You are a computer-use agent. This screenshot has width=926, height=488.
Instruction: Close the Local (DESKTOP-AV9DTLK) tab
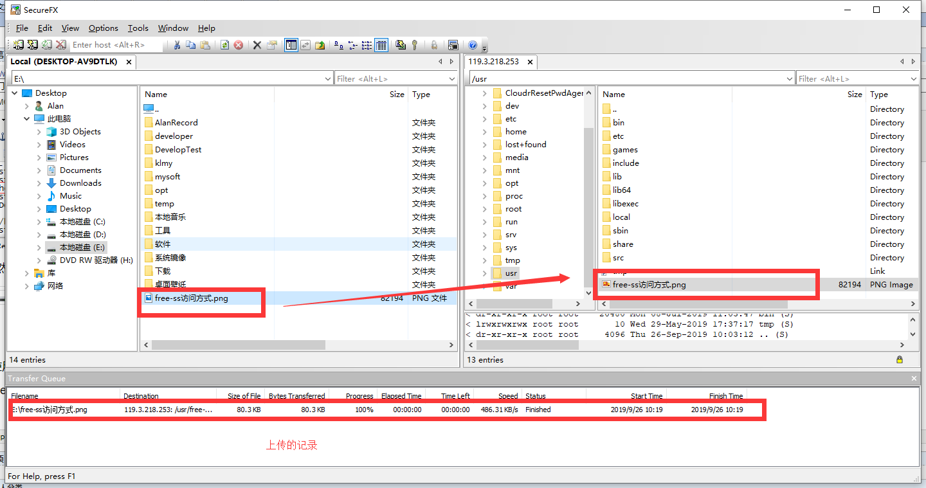pyautogui.click(x=129, y=62)
